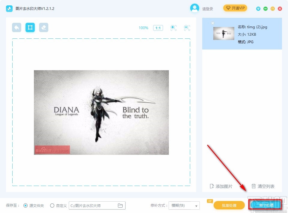This screenshot has width=288, height=213.
Task: Expand the 修补方式 dropdown
Action: click(184, 205)
